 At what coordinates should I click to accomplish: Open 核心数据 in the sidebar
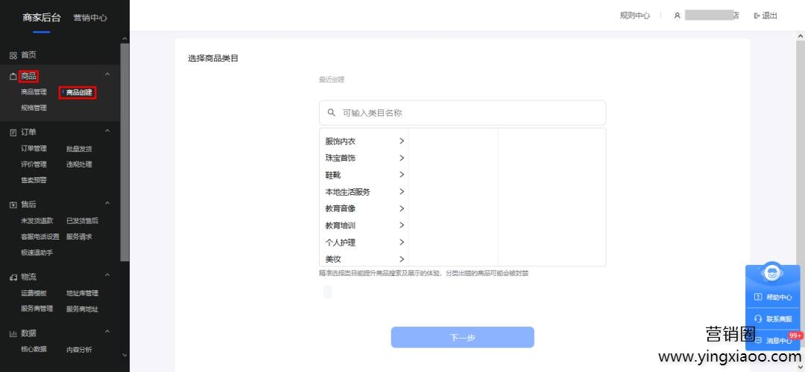(34, 349)
